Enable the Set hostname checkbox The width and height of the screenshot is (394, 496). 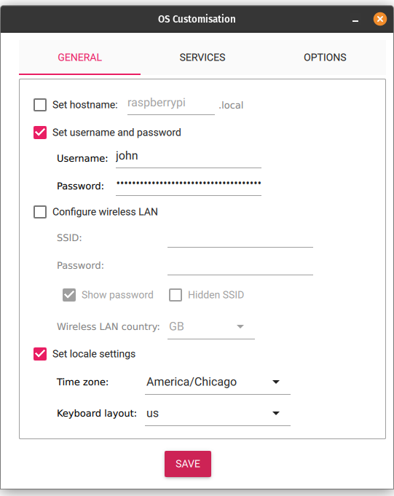40,105
